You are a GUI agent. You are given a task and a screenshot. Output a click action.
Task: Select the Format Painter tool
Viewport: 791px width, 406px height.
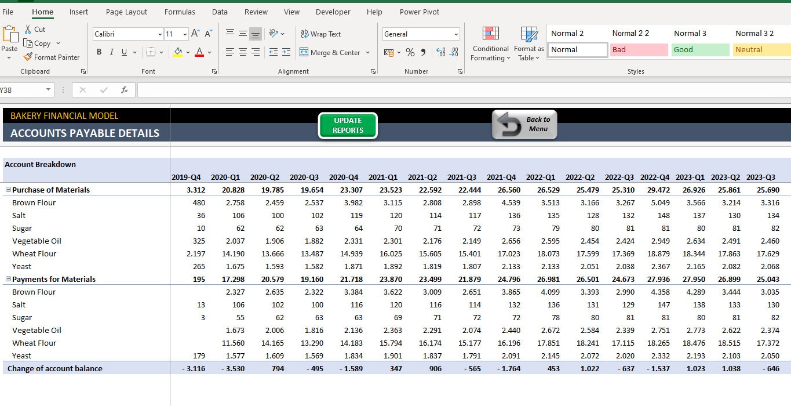click(x=52, y=57)
